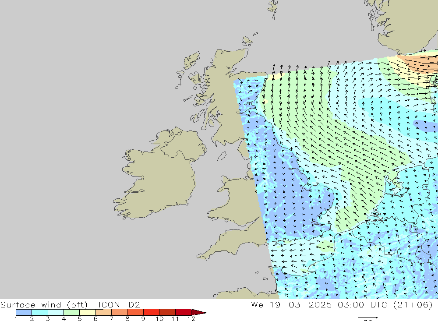Click the Isle of Man on the map

pyautogui.click(x=222, y=156)
